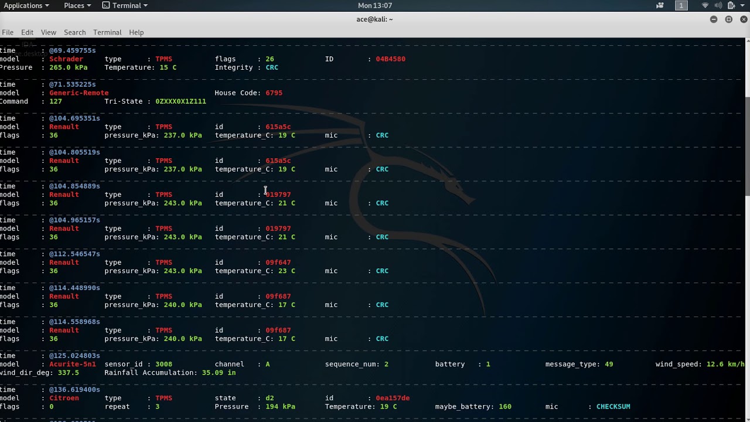Click the Citroen model name
Screen dimensions: 750x422
point(64,399)
